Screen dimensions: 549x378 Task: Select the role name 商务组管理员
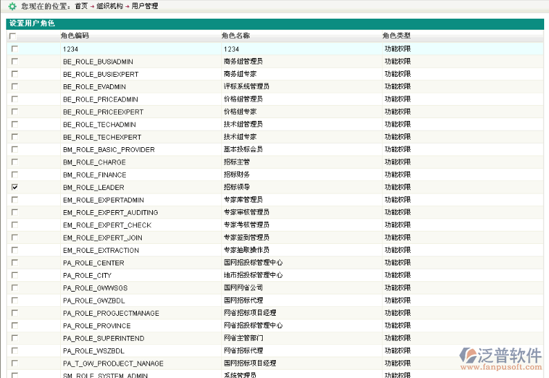coord(243,62)
